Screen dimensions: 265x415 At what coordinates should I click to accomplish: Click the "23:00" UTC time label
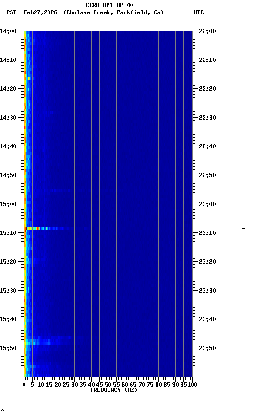point(207,204)
